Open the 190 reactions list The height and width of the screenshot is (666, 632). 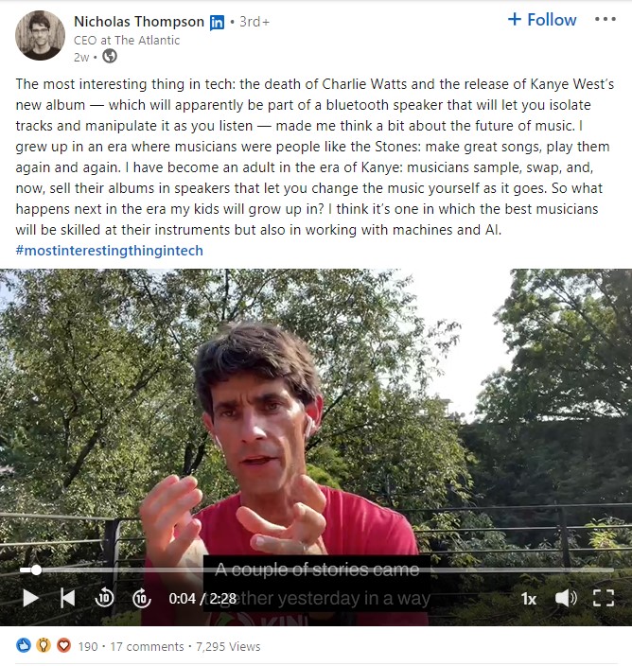coord(88,646)
